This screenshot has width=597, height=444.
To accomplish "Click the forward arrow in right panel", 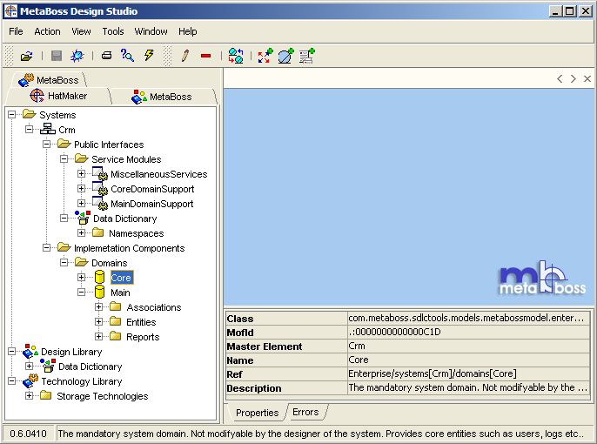I will pos(573,79).
